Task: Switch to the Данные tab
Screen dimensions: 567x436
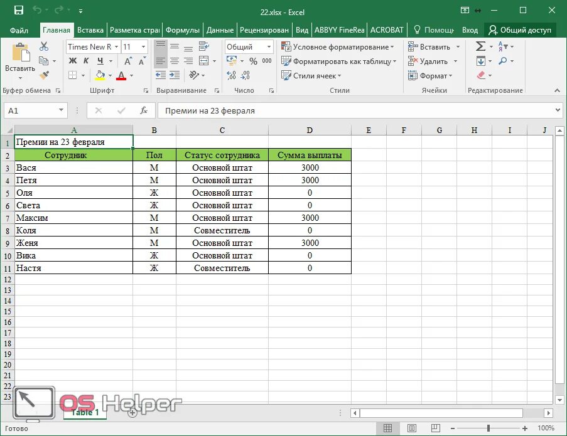Action: pyautogui.click(x=220, y=30)
